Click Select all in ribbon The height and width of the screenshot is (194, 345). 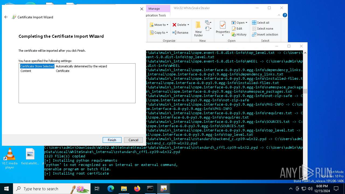click(x=261, y=23)
